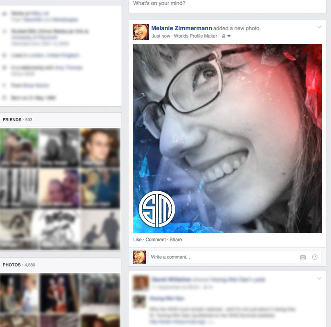Click the camera icon in the comment box
The image size is (331, 327).
pos(303,257)
